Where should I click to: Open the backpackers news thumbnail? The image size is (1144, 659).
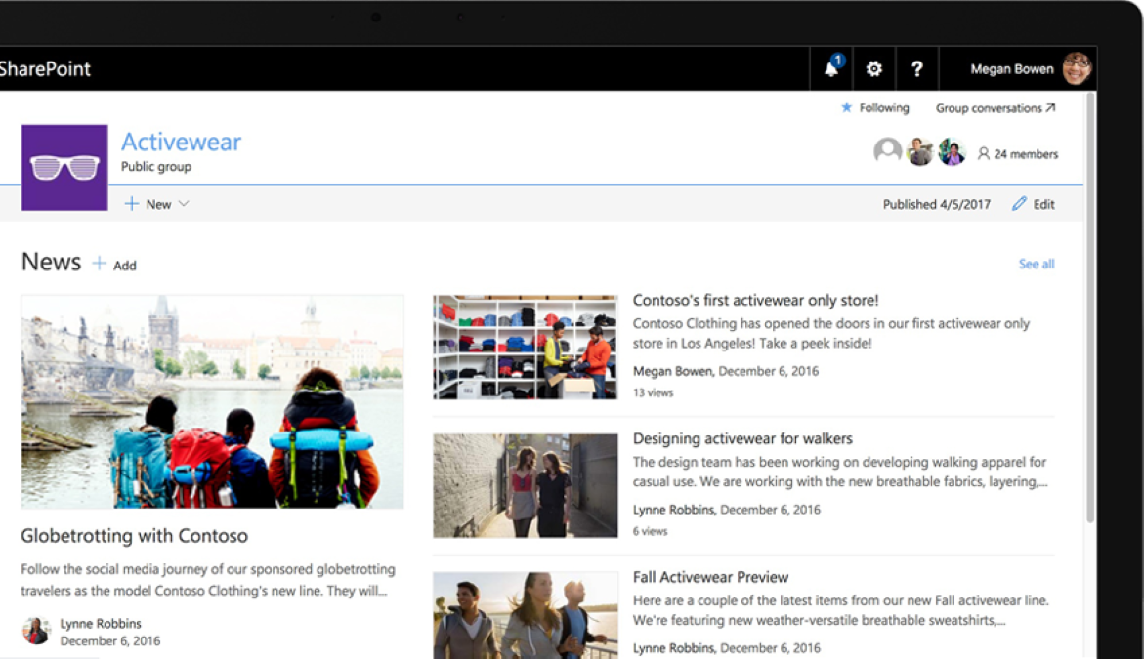(x=212, y=401)
